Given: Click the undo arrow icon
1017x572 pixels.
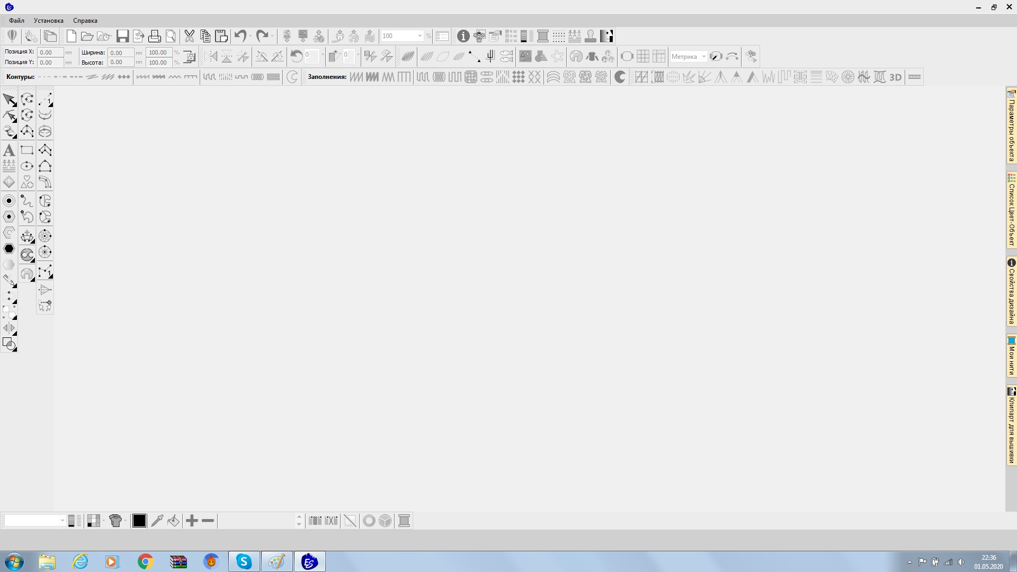Looking at the screenshot, I should [x=240, y=36].
